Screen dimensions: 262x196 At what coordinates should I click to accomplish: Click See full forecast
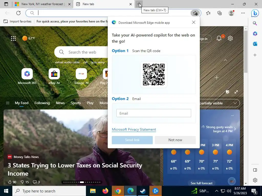(202, 183)
